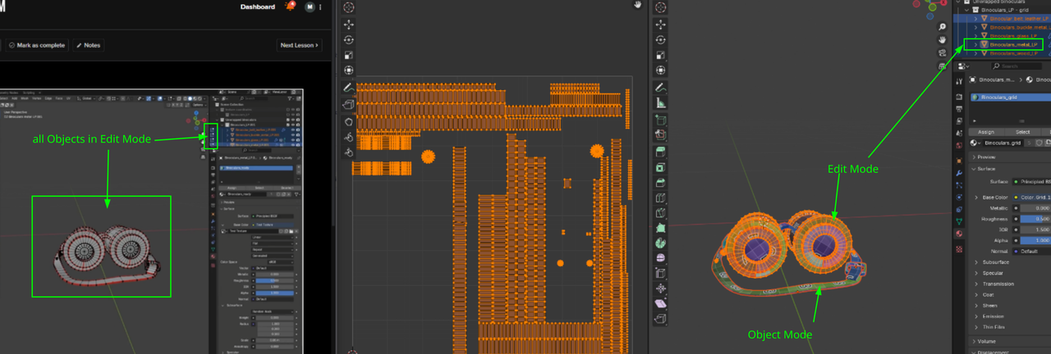Click the pan hand icon in UV editor

(638, 6)
